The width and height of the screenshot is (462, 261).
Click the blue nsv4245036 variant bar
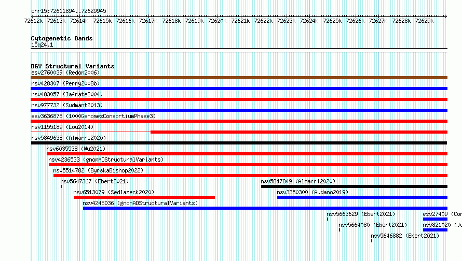[x=265, y=208]
